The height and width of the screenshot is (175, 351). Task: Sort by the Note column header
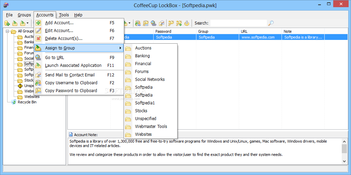click(x=303, y=31)
